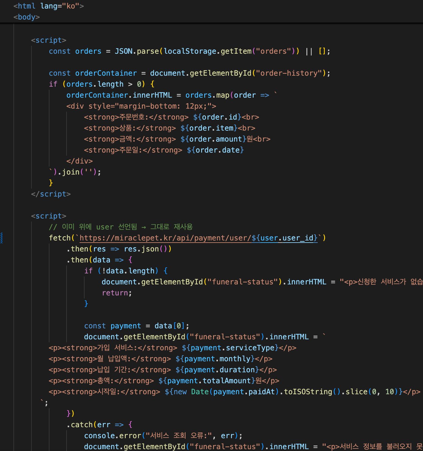The image size is (423, 451).
Task: Click the order.amount template expression
Action: 215,139
